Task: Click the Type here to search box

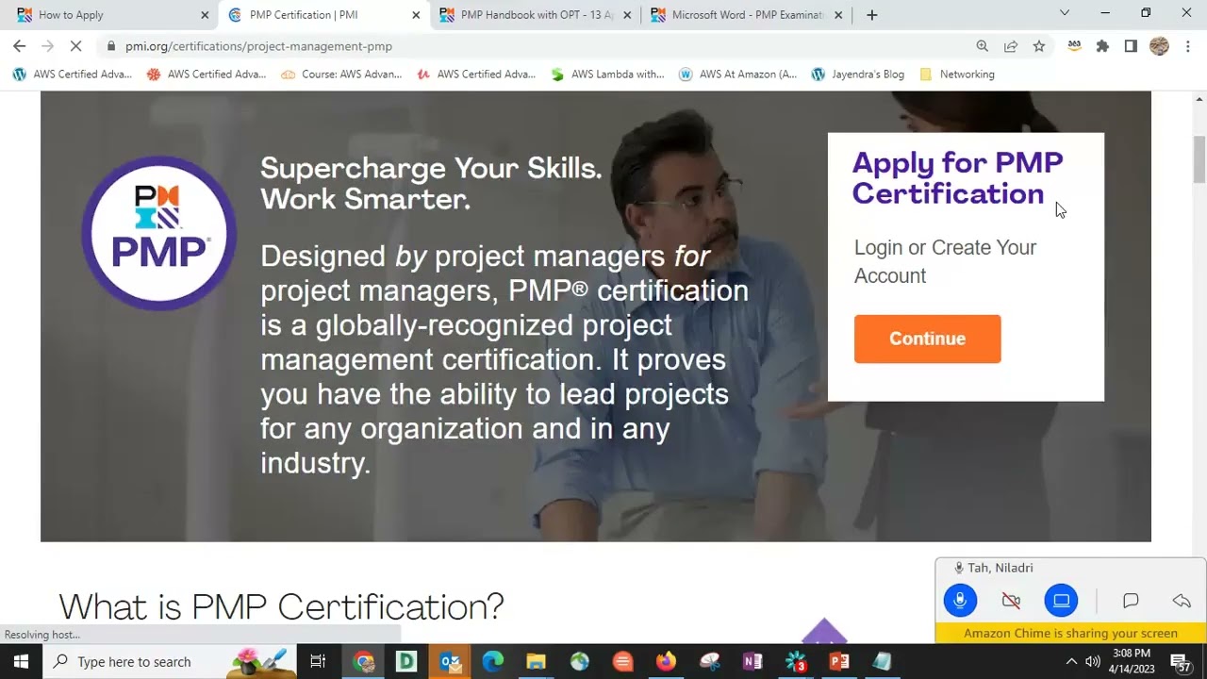Action: point(170,661)
